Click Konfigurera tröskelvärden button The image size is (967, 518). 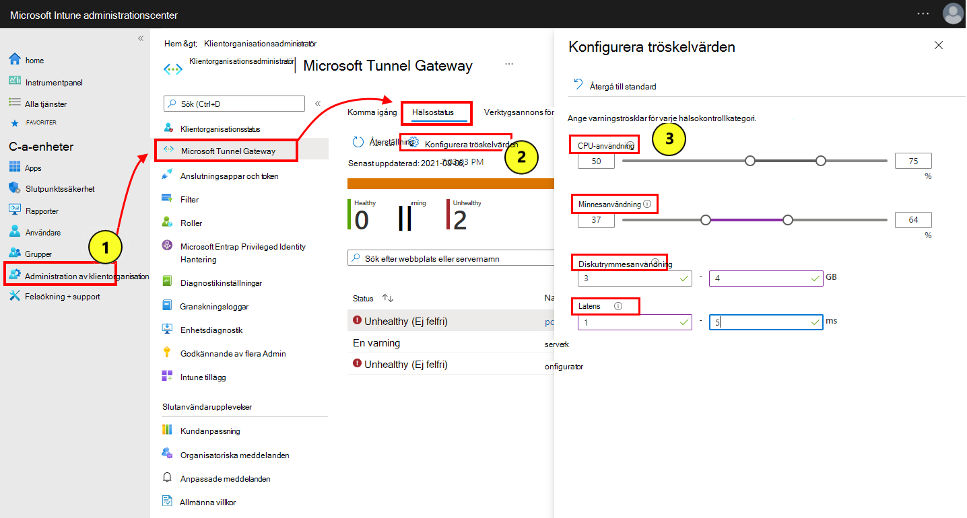pyautogui.click(x=463, y=144)
